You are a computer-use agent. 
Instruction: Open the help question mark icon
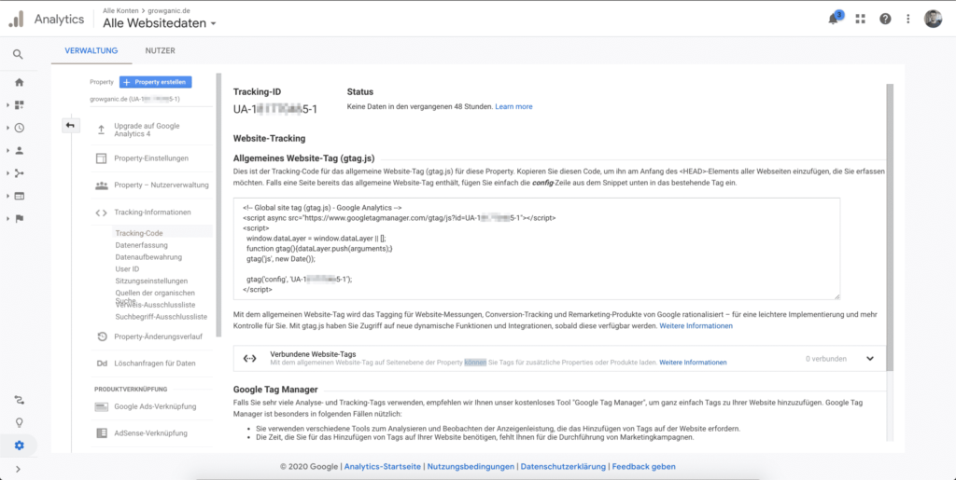tap(885, 19)
